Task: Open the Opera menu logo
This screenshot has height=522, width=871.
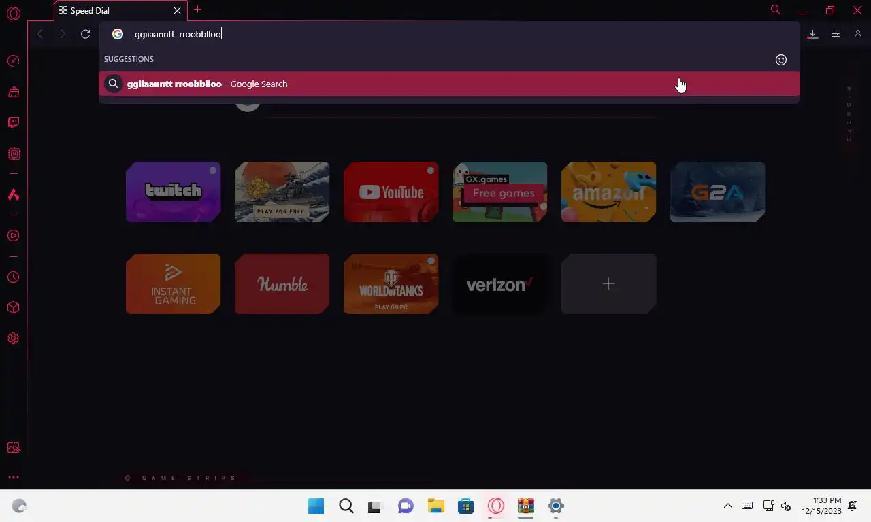Action: (14, 14)
